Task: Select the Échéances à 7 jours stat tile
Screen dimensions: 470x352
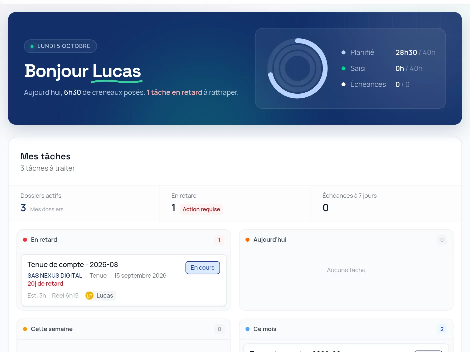Action: click(386, 203)
